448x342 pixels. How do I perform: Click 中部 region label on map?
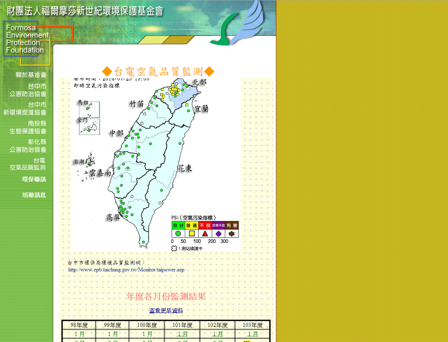point(116,133)
